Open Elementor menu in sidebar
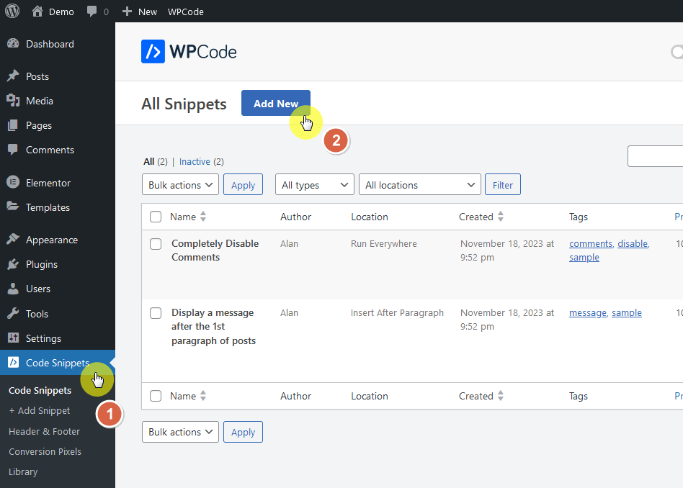The height and width of the screenshot is (488, 683). pyautogui.click(x=48, y=183)
